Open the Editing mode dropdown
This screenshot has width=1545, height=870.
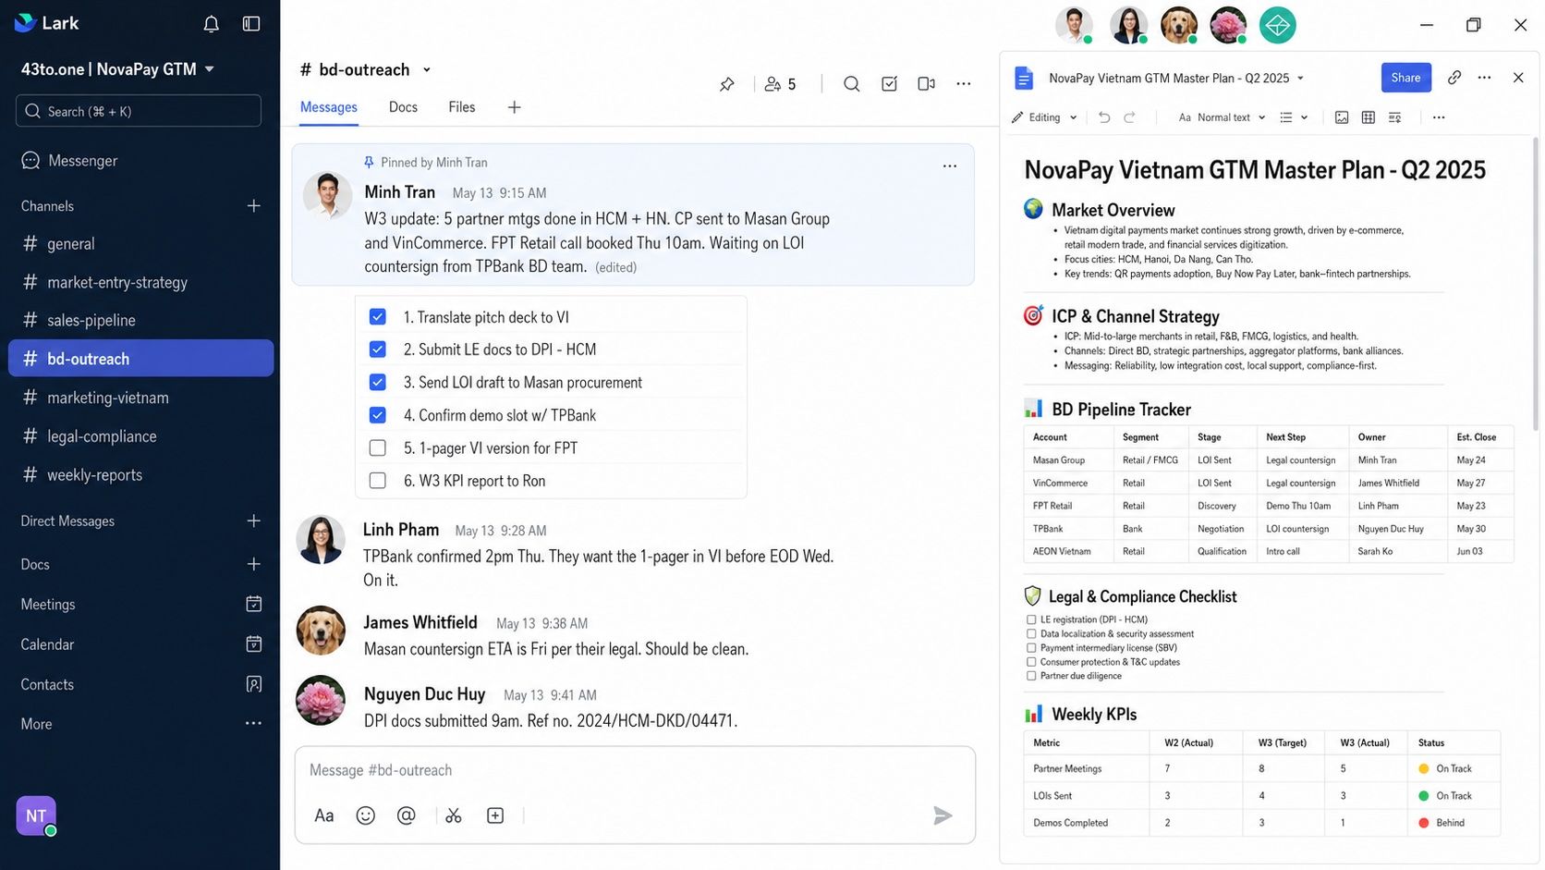[x=1045, y=117]
